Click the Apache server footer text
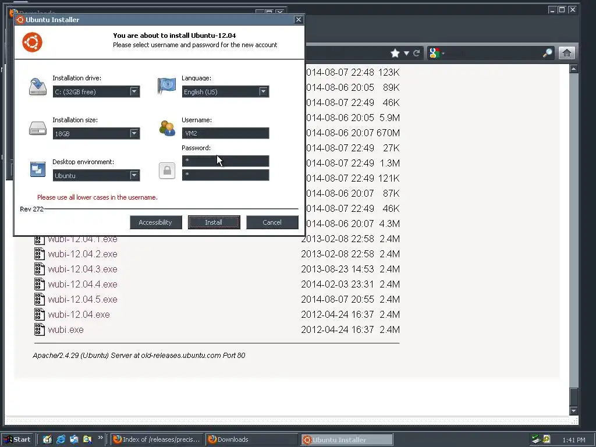The width and height of the screenshot is (596, 447). click(139, 356)
